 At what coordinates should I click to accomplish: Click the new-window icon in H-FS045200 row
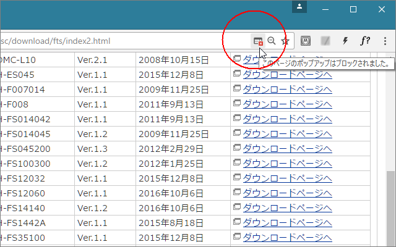[x=236, y=148]
